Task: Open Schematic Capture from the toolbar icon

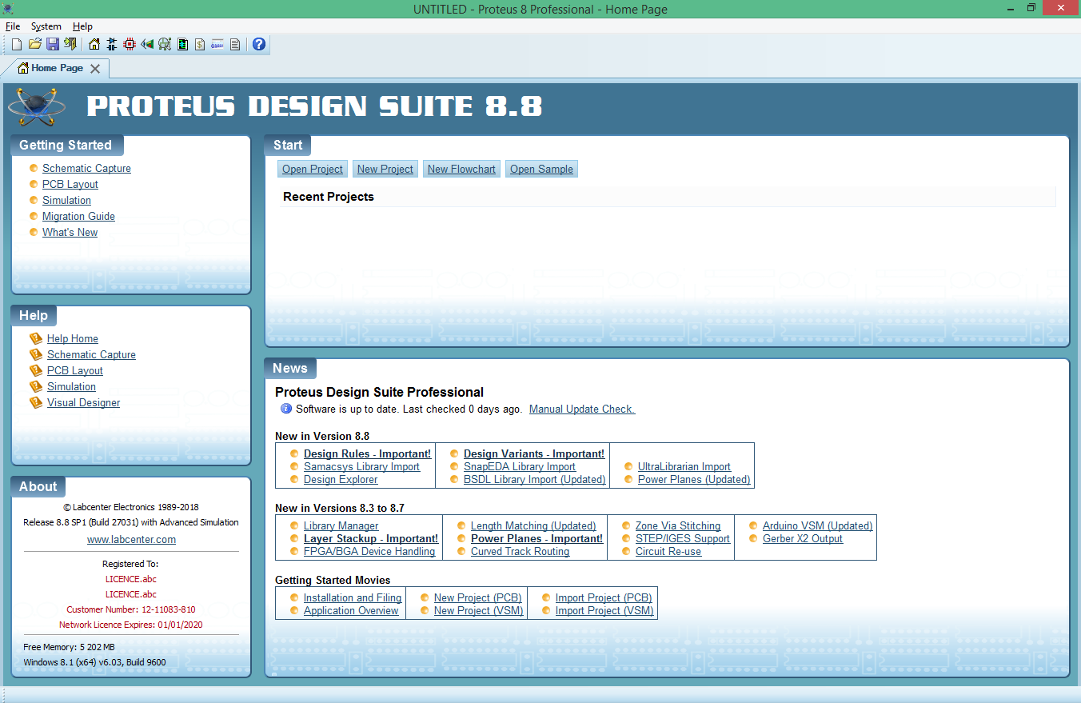Action: pos(112,44)
